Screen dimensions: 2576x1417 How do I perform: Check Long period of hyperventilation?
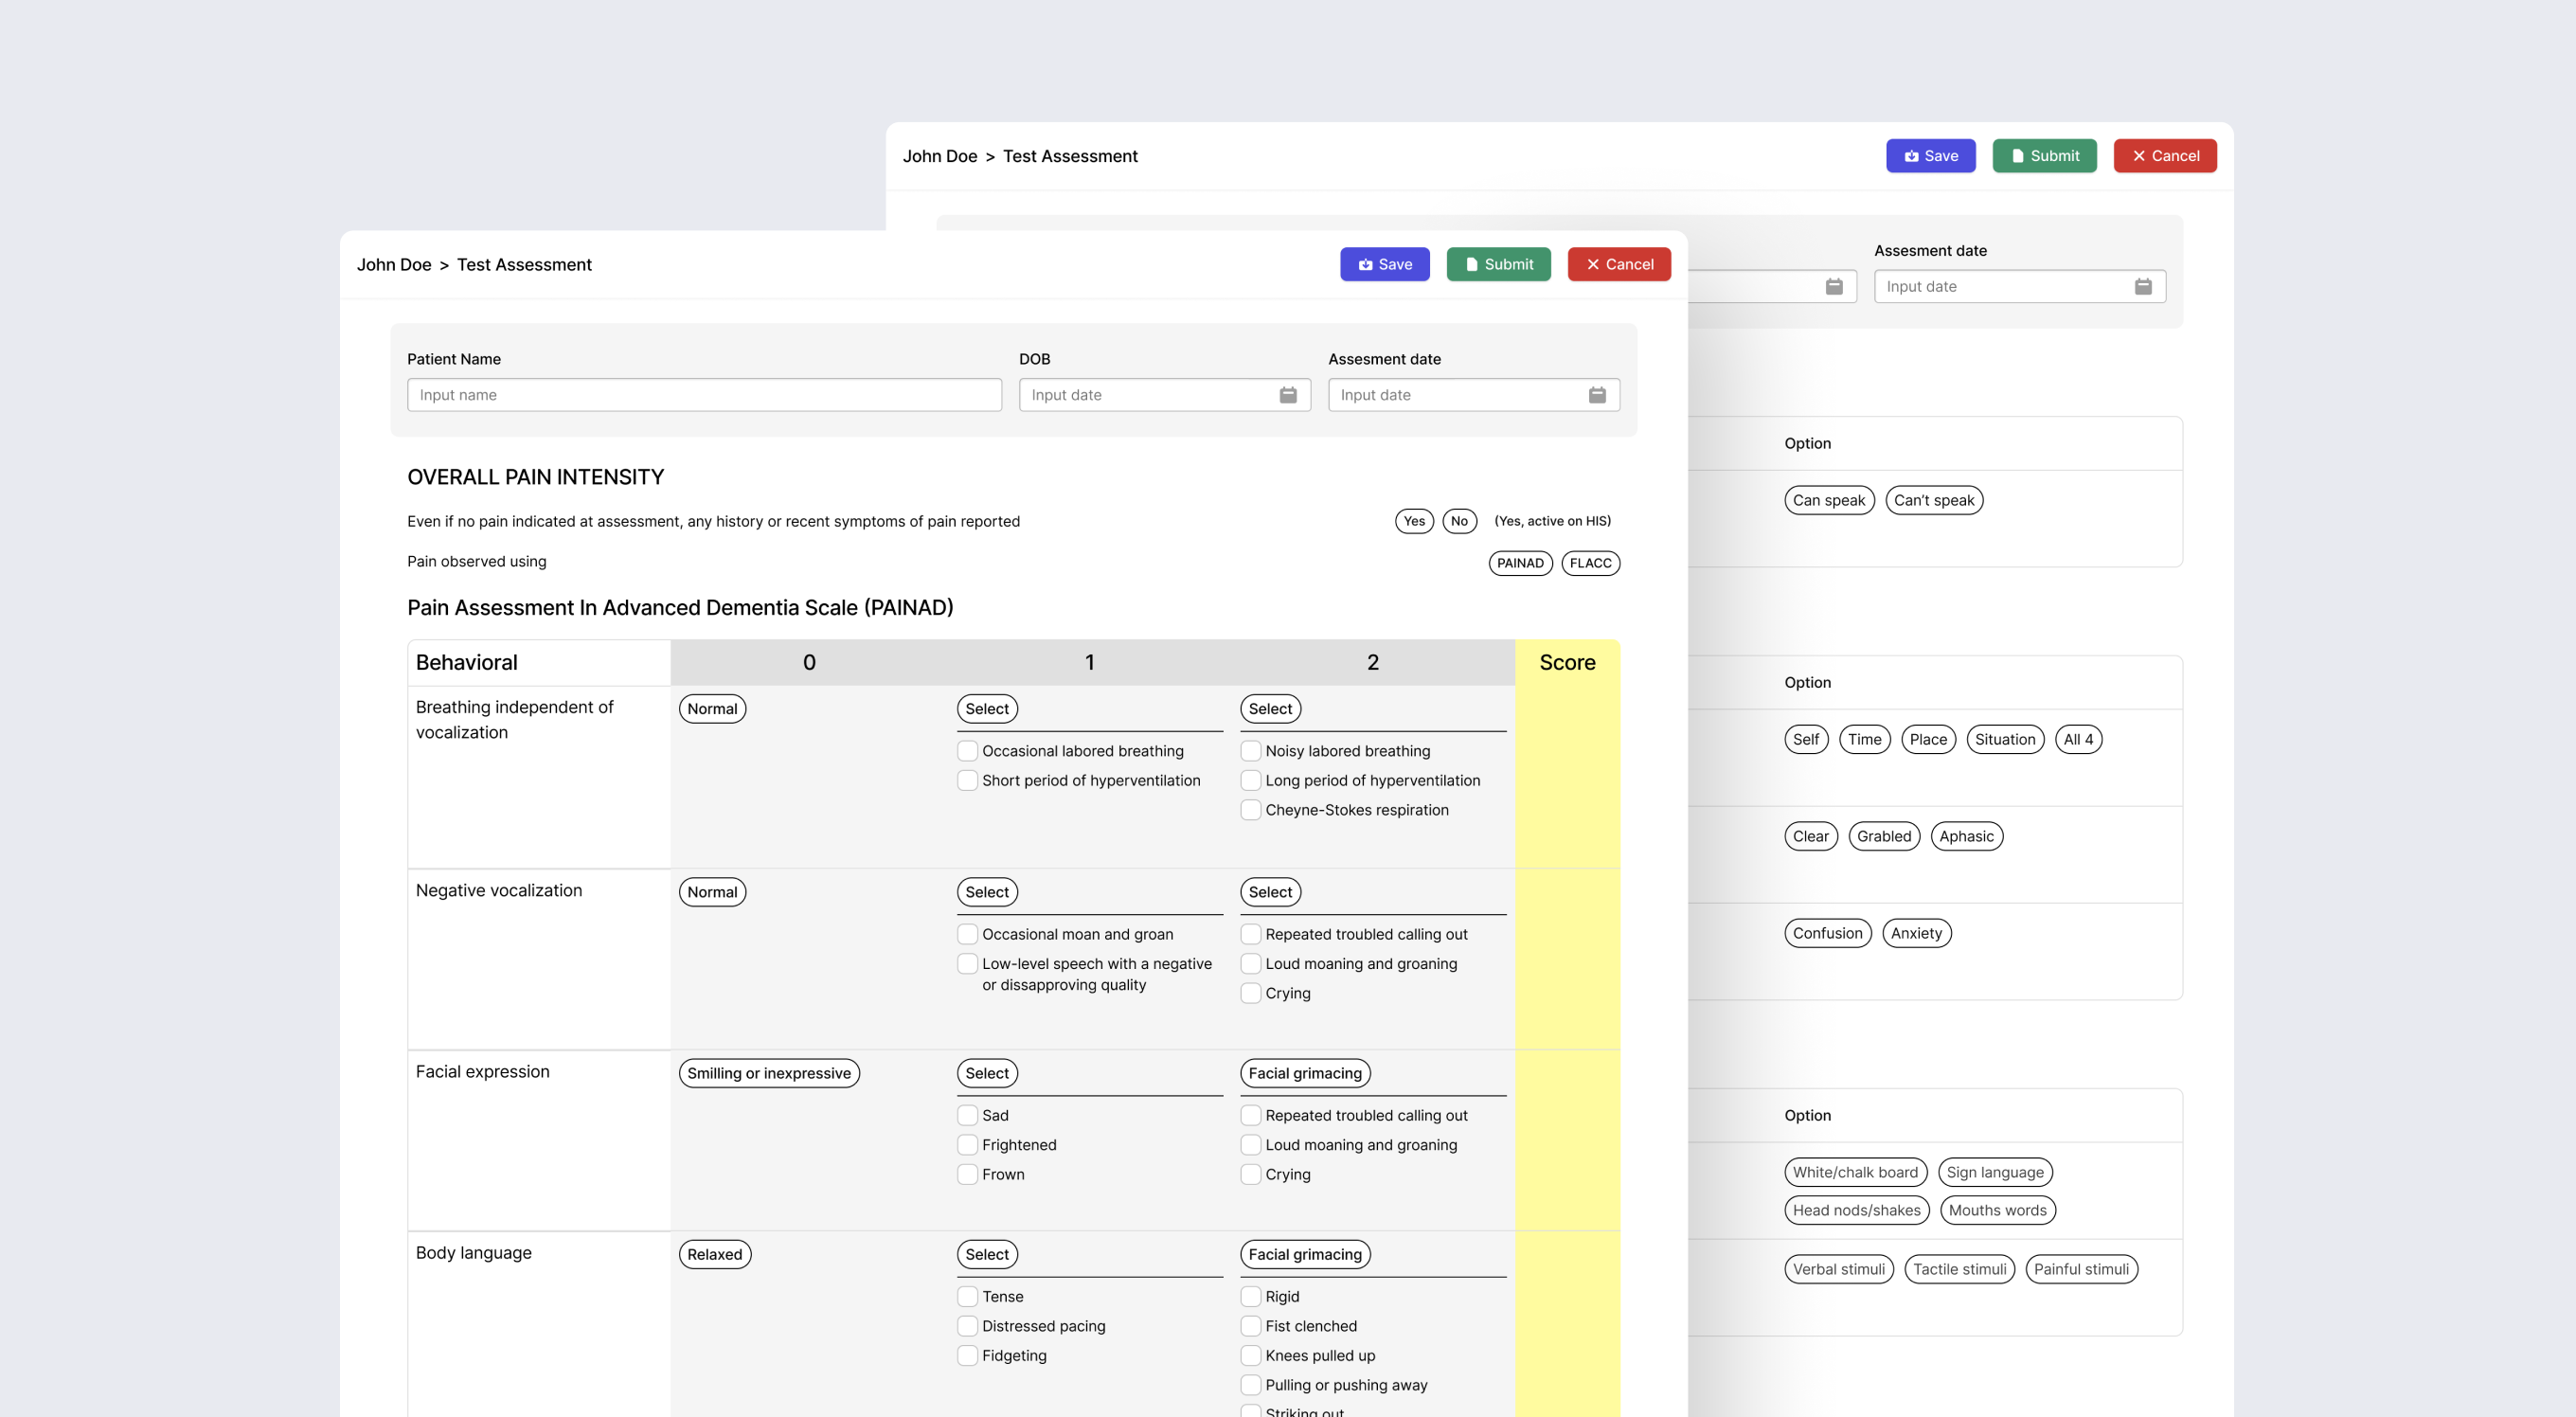click(1250, 780)
